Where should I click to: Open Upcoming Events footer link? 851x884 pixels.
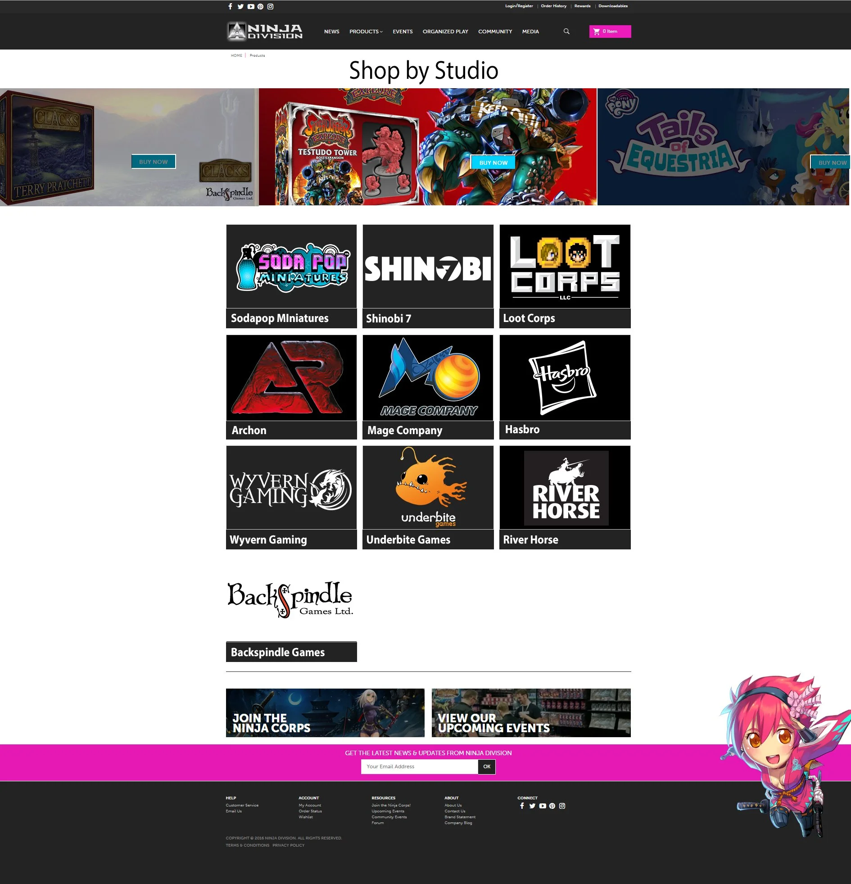(388, 811)
